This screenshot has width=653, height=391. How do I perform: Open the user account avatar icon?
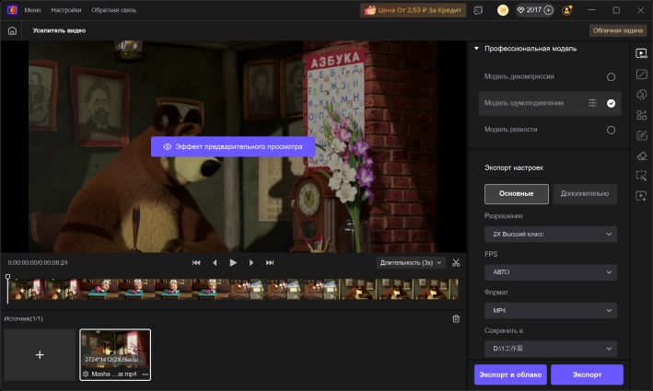(566, 10)
